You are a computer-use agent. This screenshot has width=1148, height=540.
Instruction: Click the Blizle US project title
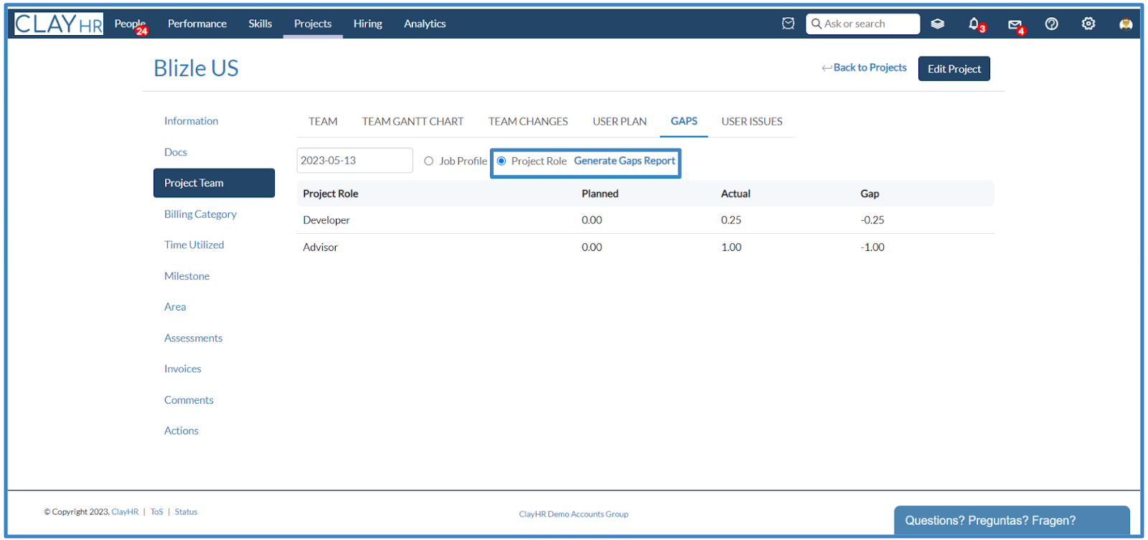pyautogui.click(x=196, y=68)
